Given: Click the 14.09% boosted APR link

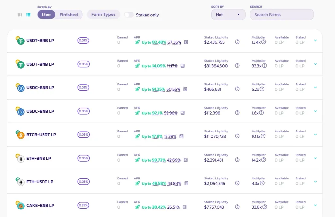Looking at the screenshot, I should [x=159, y=66].
